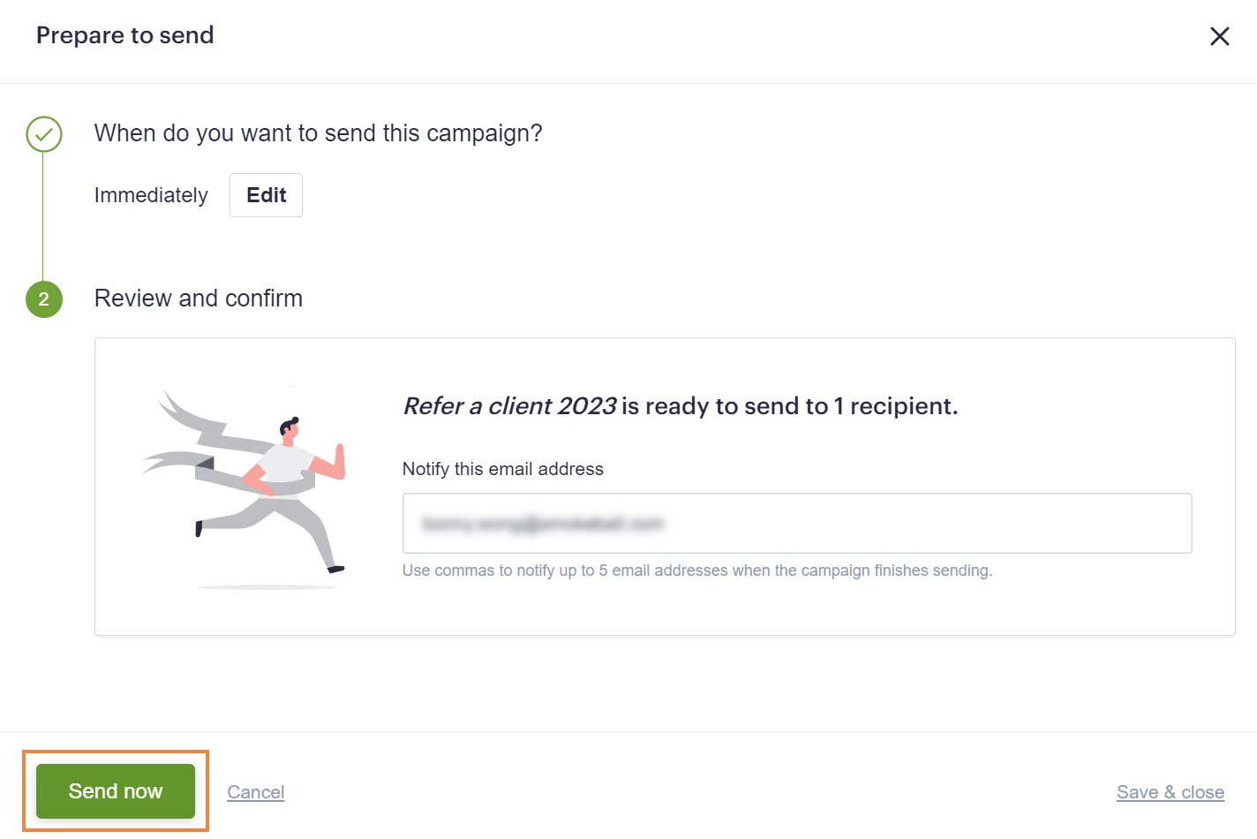This screenshot has height=839, width=1257.
Task: Click the Refer a client 2023 campaign name
Action: pos(509,406)
